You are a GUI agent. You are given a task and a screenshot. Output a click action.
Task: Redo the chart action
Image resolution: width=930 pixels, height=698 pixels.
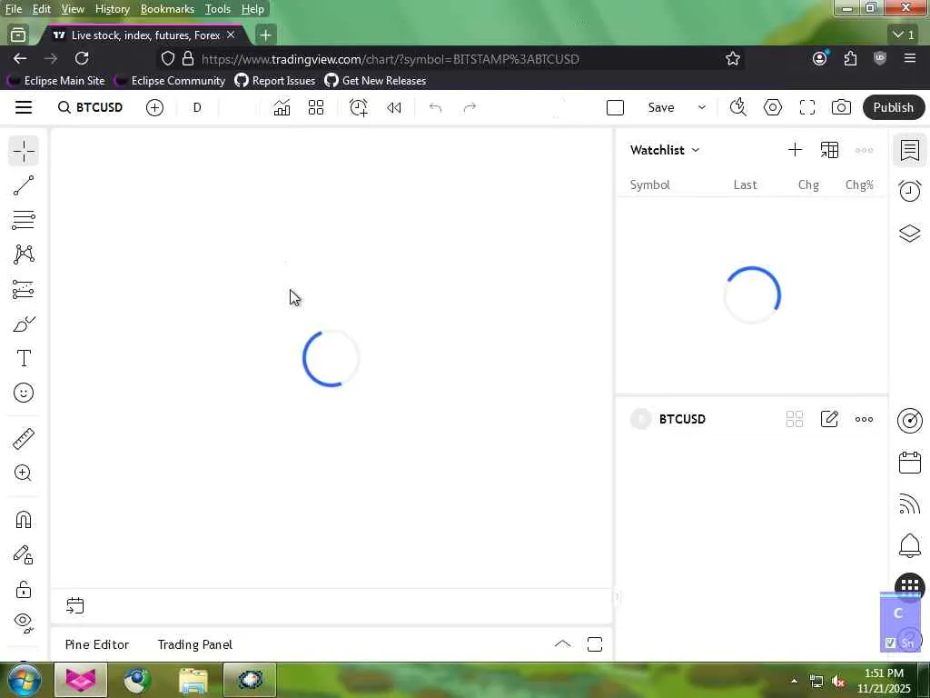[x=470, y=107]
